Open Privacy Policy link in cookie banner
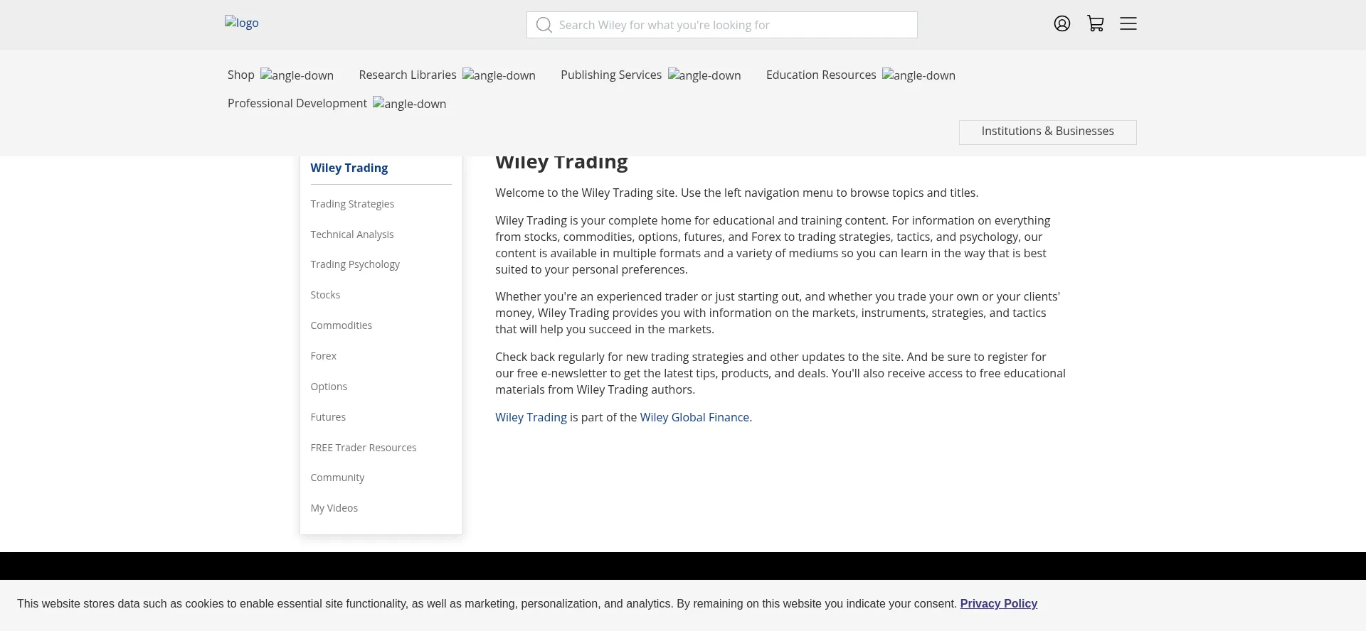This screenshot has height=631, width=1366. click(999, 604)
